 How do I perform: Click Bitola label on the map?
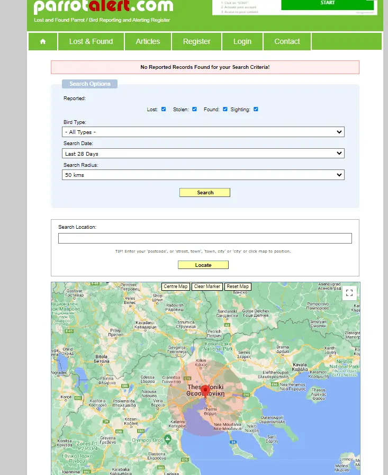(102, 359)
